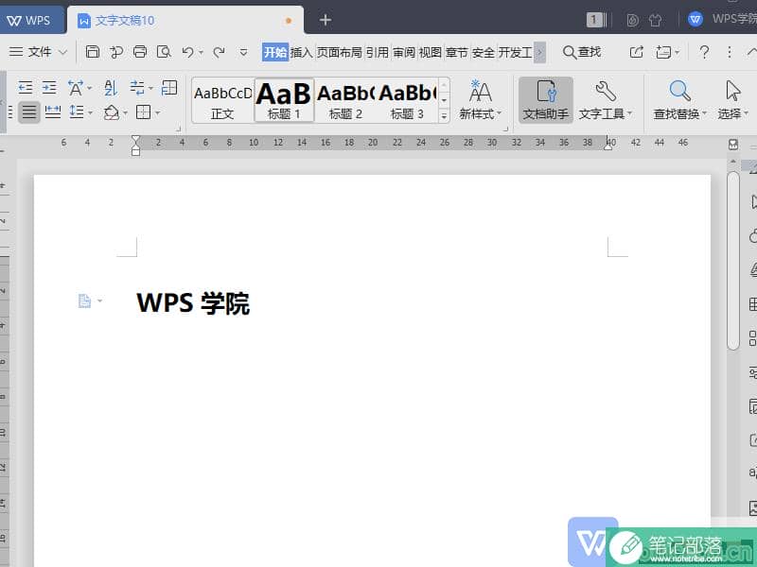Open the 审阅 ribbon tab
Image resolution: width=757 pixels, height=567 pixels.
coord(404,52)
